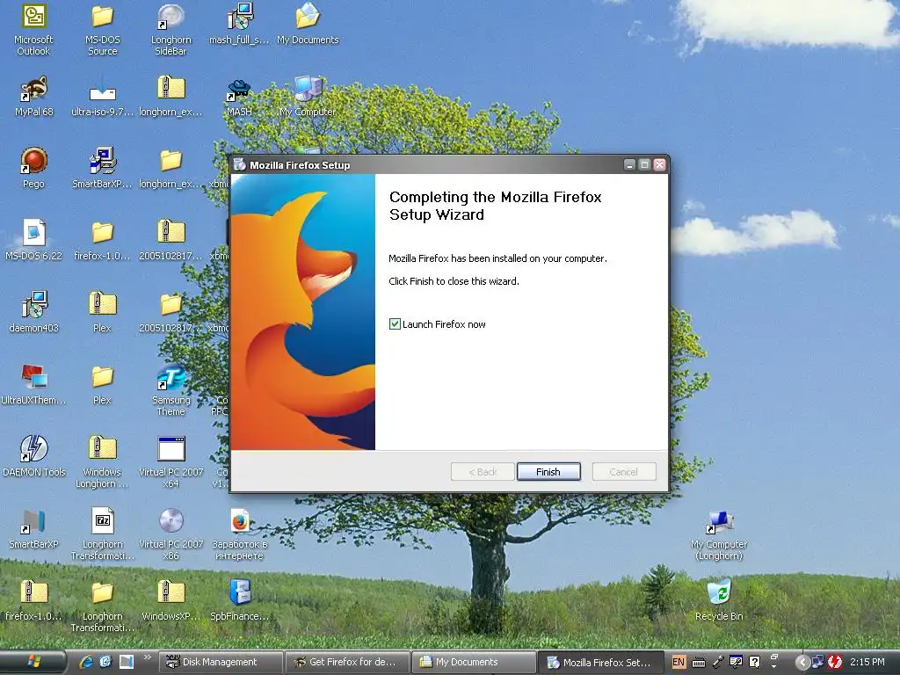Select Firefox page icon with Russian label
This screenshot has width=900, height=675.
point(239,520)
